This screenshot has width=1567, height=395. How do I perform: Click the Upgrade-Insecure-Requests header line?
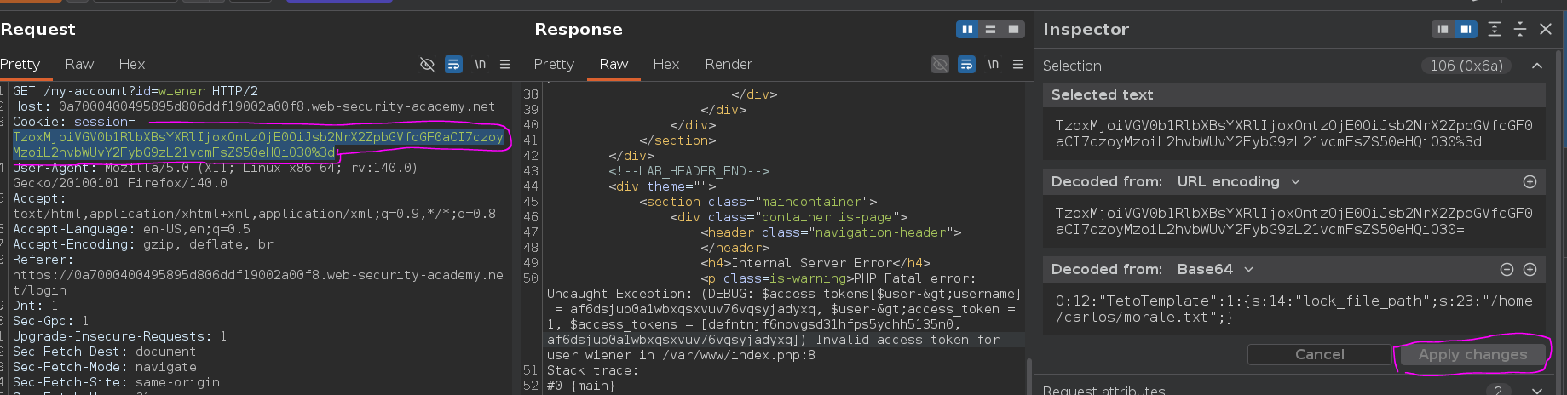pyautogui.click(x=120, y=336)
